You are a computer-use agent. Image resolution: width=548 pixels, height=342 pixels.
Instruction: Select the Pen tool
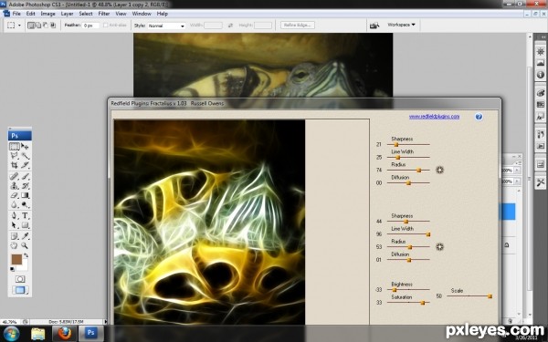click(x=15, y=215)
